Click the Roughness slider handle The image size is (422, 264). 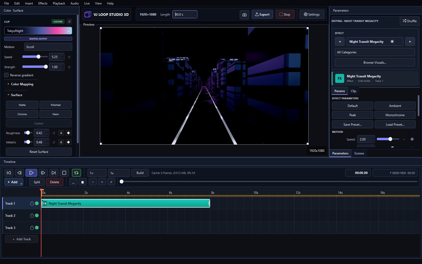click(x=28, y=133)
